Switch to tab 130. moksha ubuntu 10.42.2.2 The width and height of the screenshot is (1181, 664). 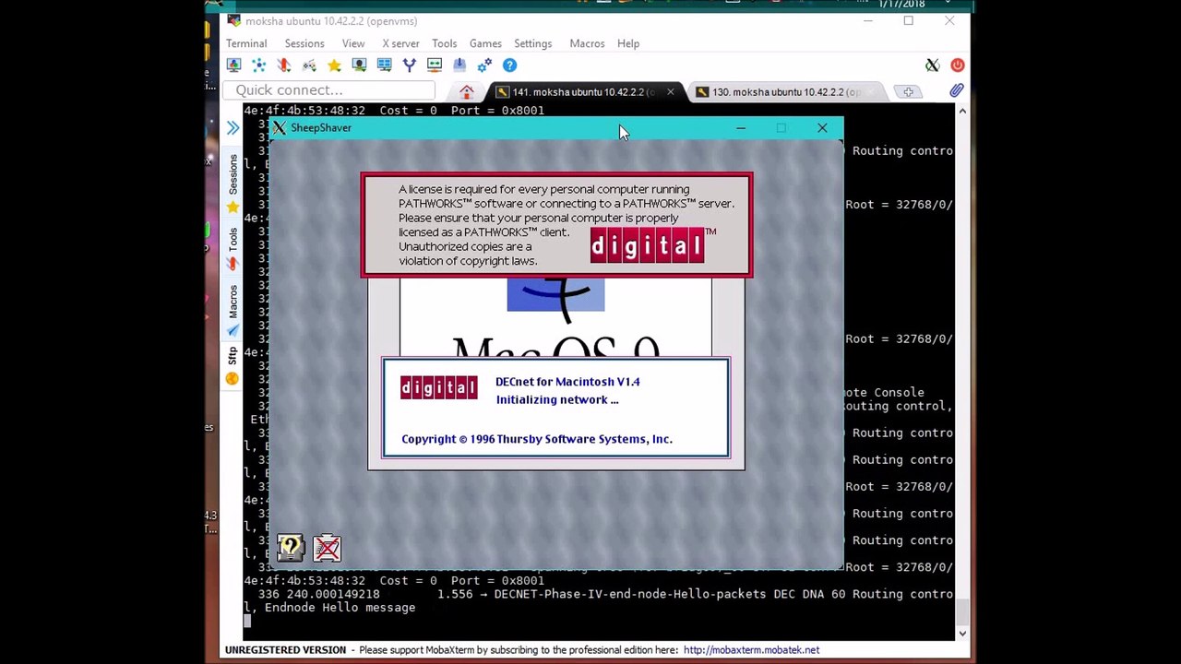coord(786,92)
